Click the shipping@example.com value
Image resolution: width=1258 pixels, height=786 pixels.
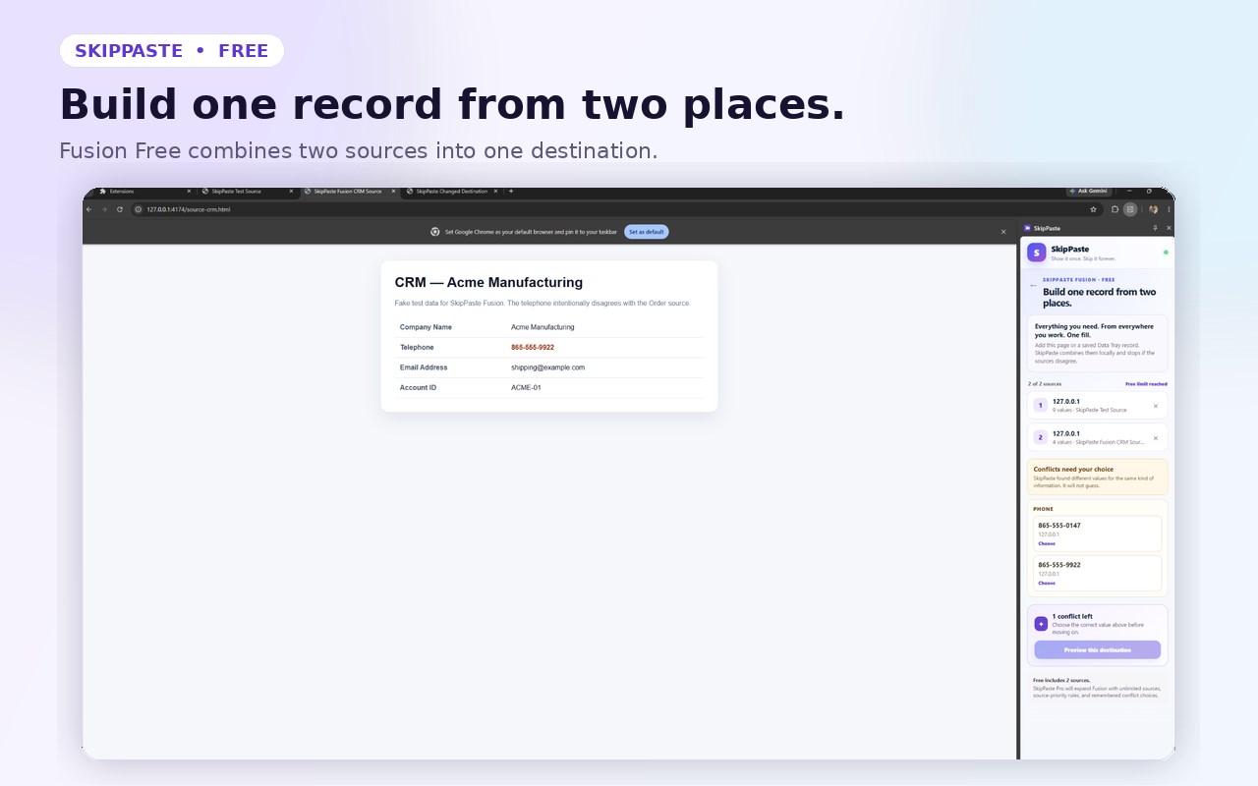point(547,367)
